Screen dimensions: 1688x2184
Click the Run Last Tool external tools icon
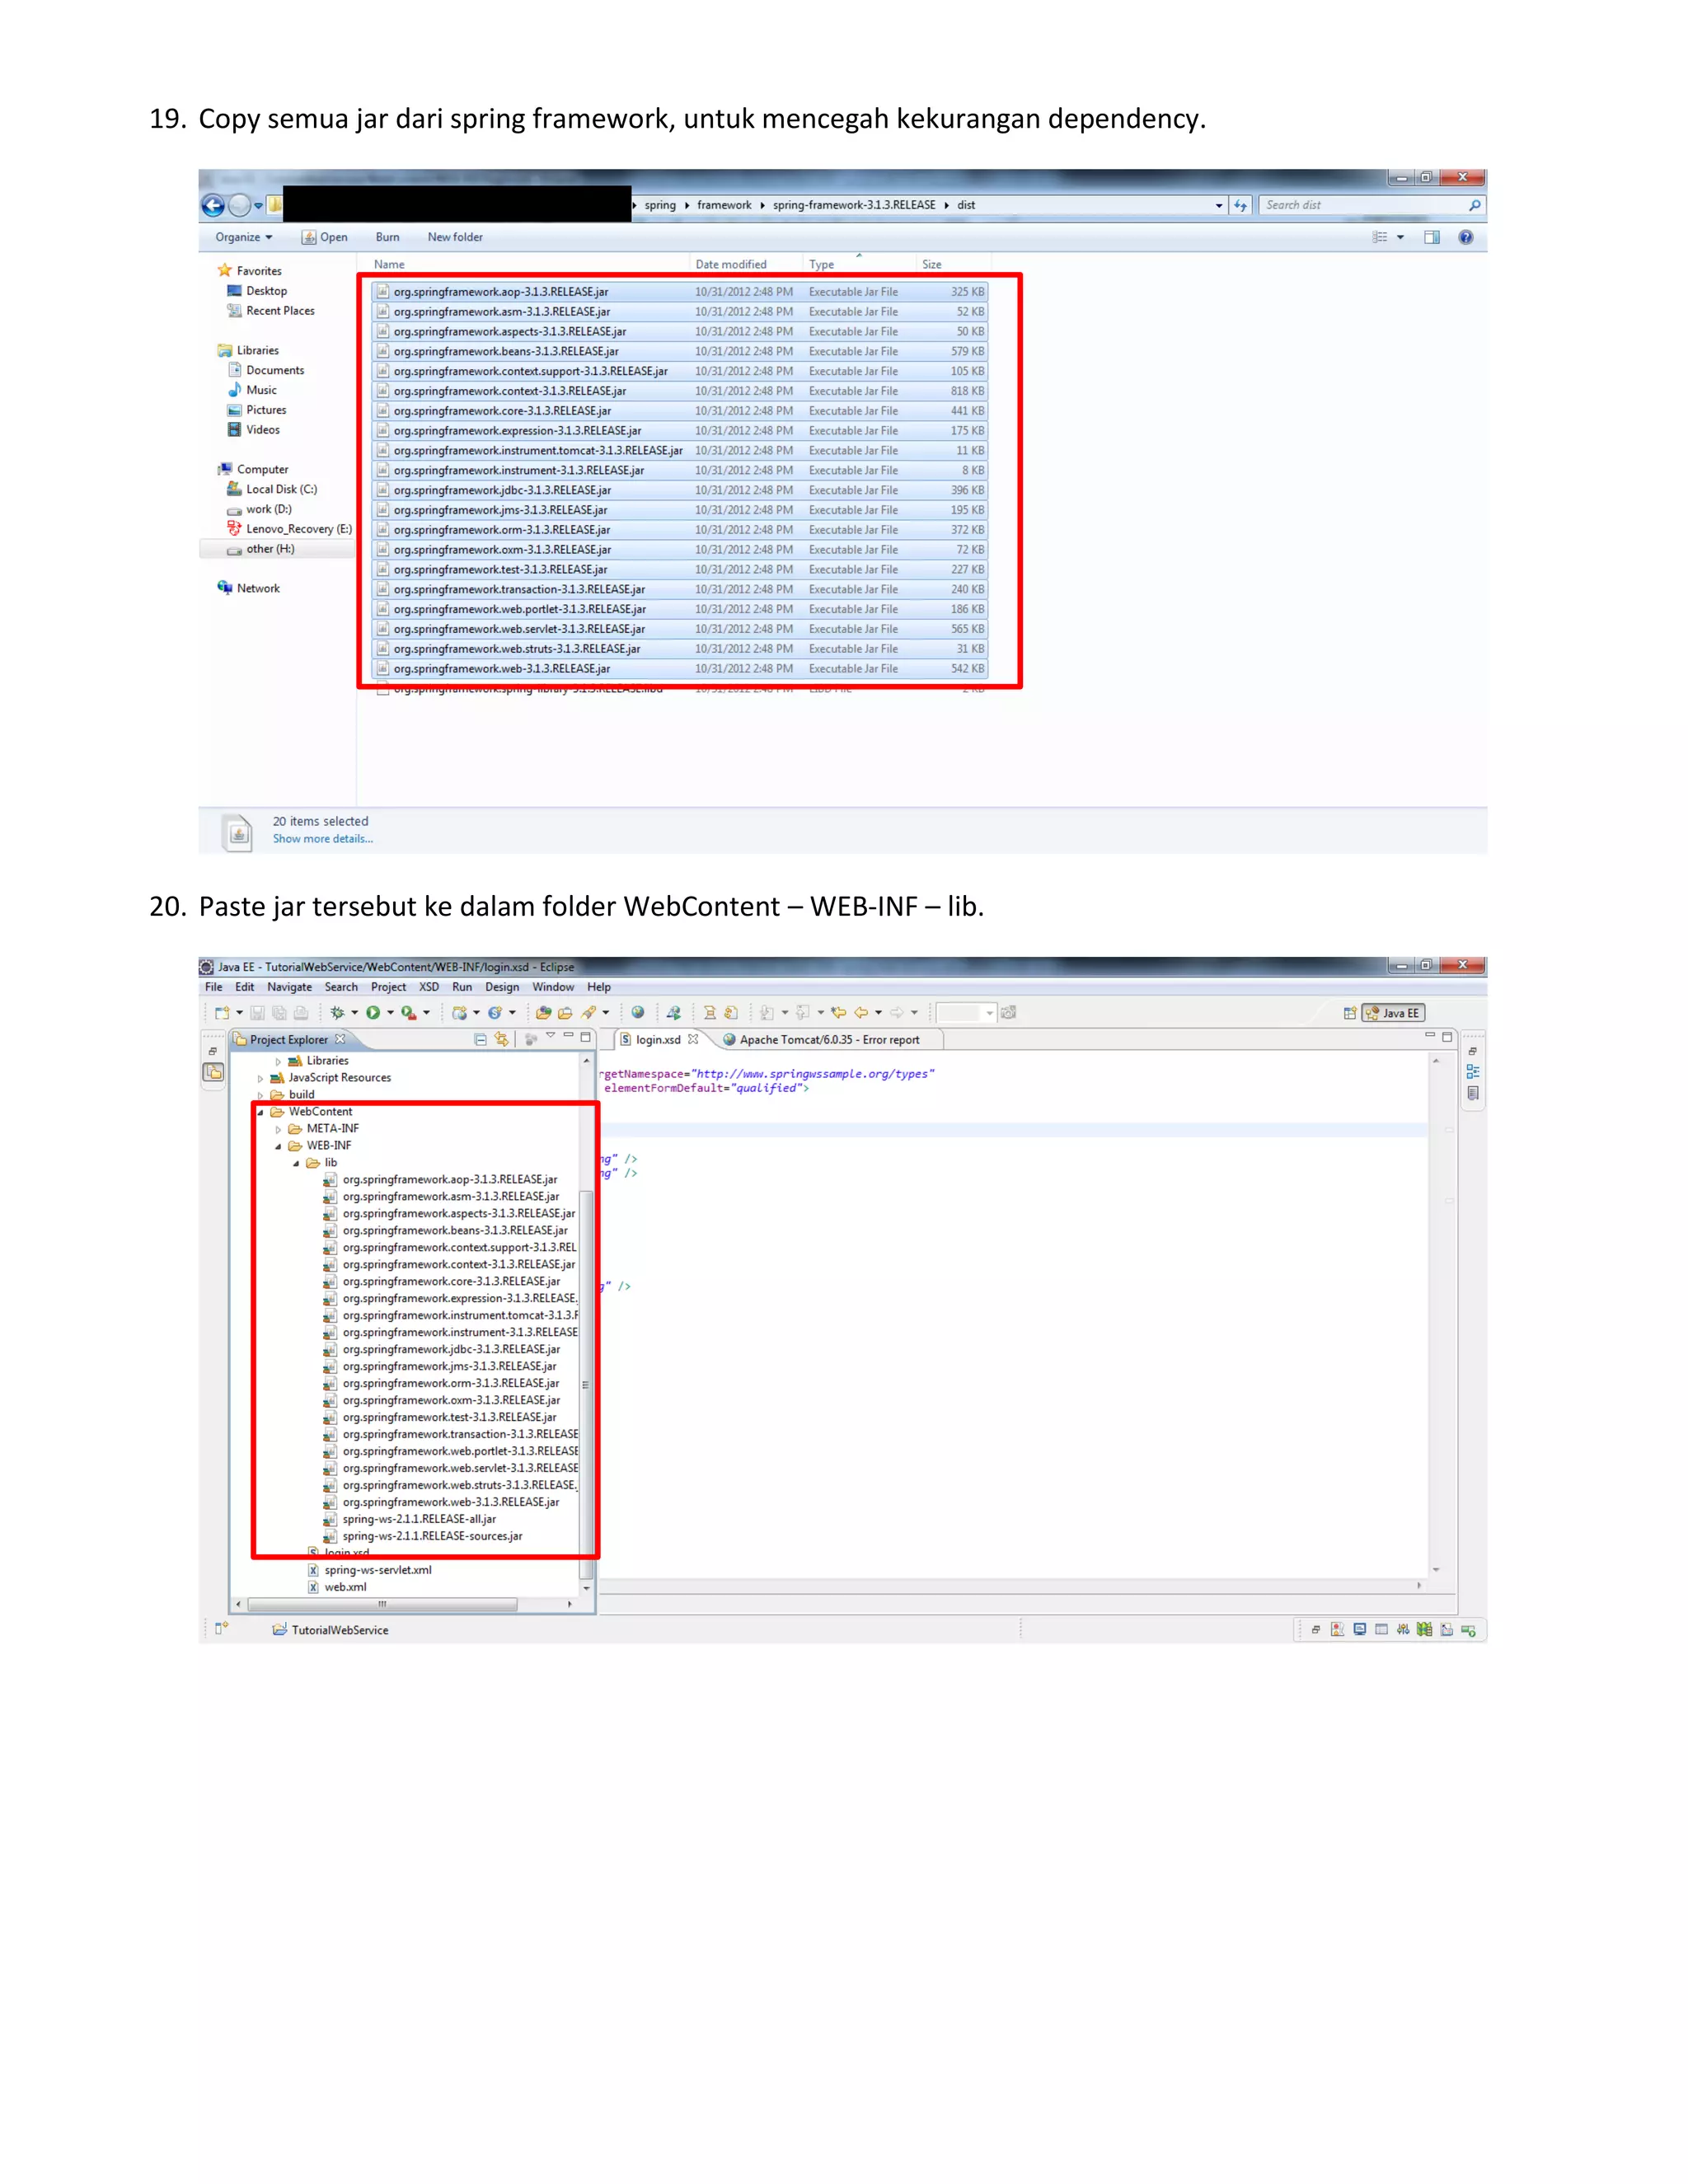[x=408, y=1013]
